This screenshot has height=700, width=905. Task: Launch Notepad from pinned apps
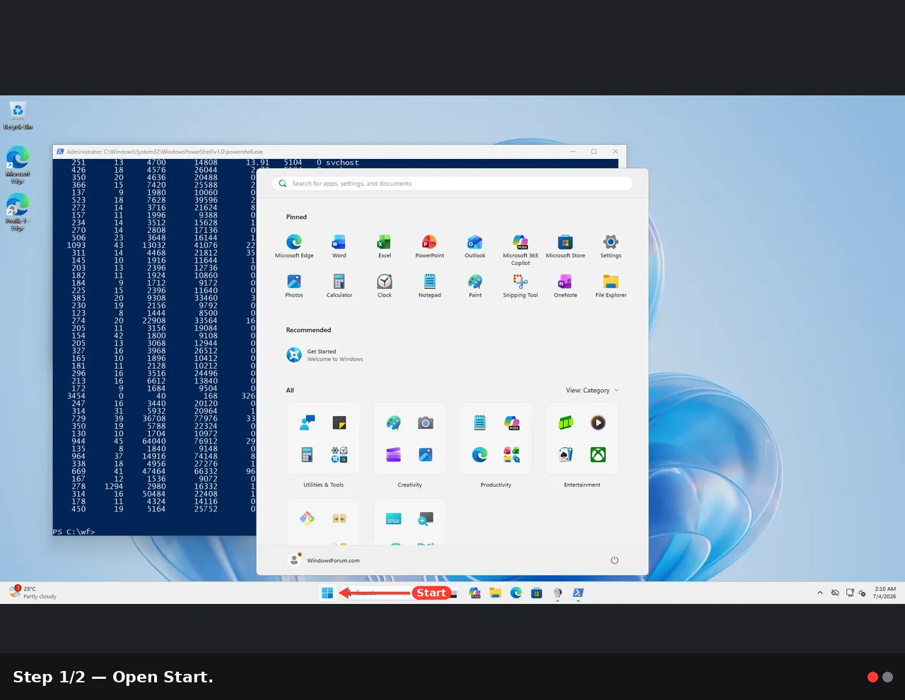tap(430, 286)
